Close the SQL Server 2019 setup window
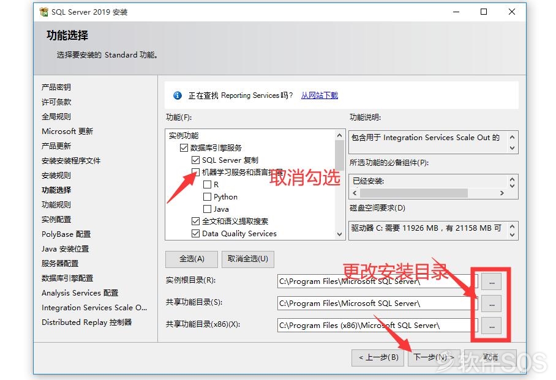 point(512,12)
